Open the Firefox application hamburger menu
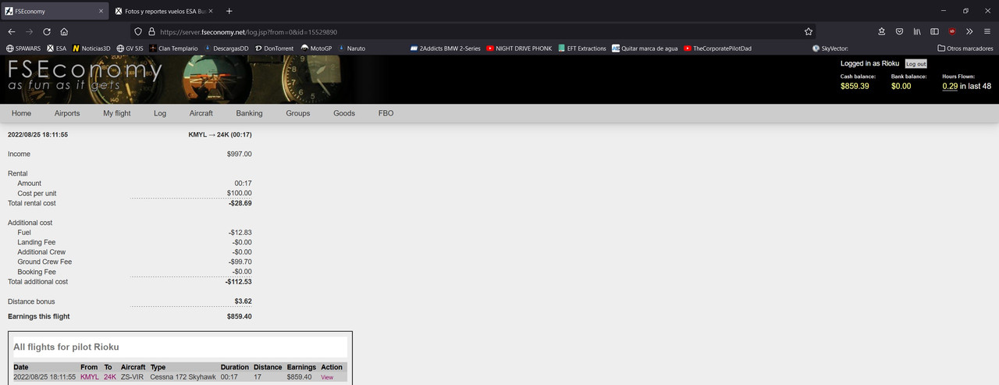The height and width of the screenshot is (385, 999). (987, 32)
